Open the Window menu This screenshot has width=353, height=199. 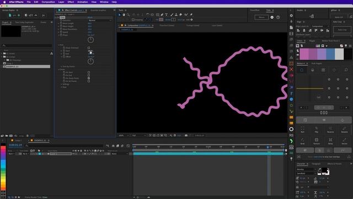point(104,2)
